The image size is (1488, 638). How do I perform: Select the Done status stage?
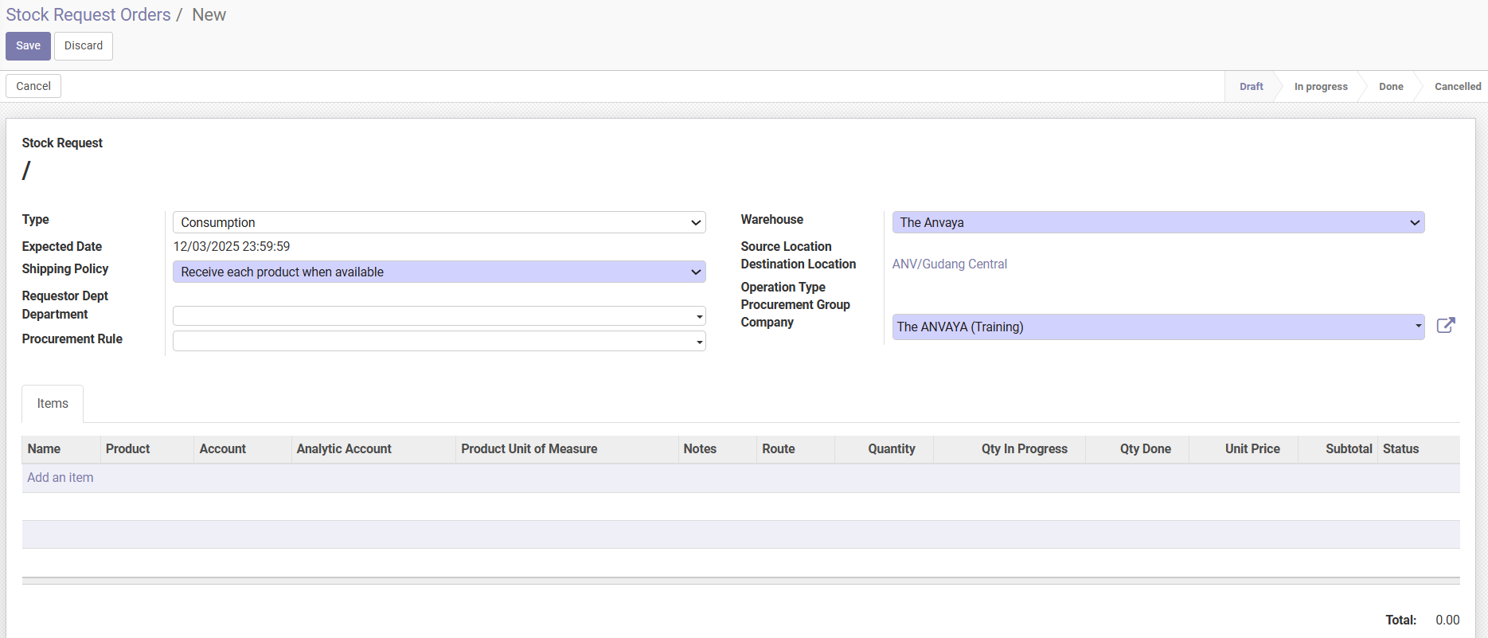[x=1390, y=87]
